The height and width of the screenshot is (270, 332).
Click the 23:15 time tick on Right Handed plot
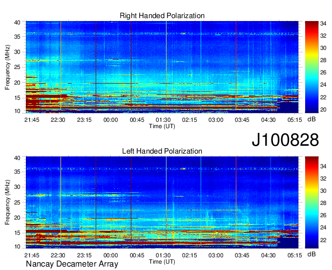point(84,120)
